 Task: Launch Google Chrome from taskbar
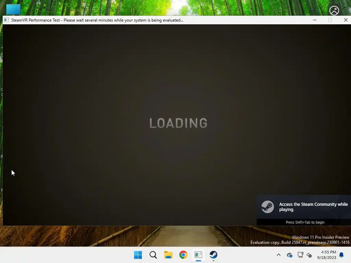pyautogui.click(x=183, y=255)
